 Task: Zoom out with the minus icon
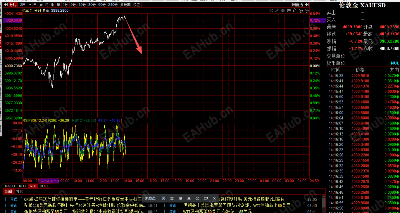[307, 11]
